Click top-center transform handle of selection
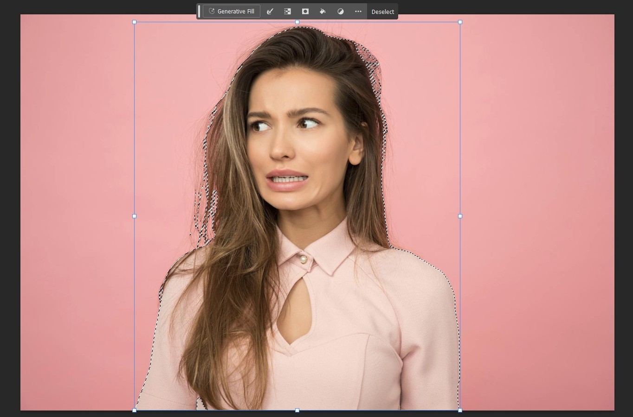Image resolution: width=633 pixels, height=417 pixels. (x=297, y=22)
